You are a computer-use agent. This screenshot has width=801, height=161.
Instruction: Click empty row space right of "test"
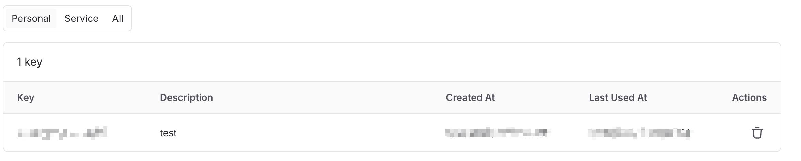[307, 133]
